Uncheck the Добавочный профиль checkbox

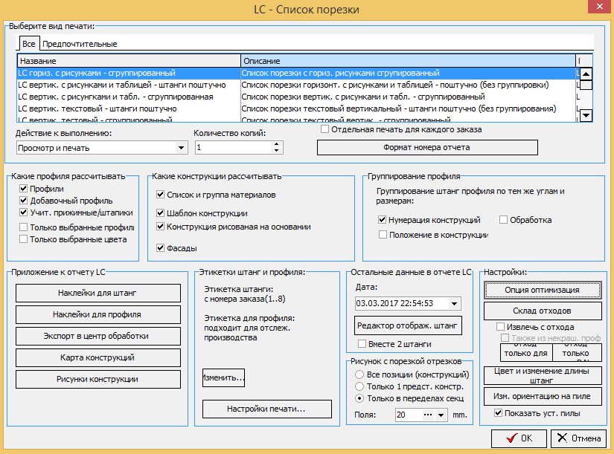coord(24,201)
